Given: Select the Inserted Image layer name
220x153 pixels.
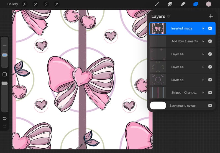Looking at the screenshot, I should (182, 28).
